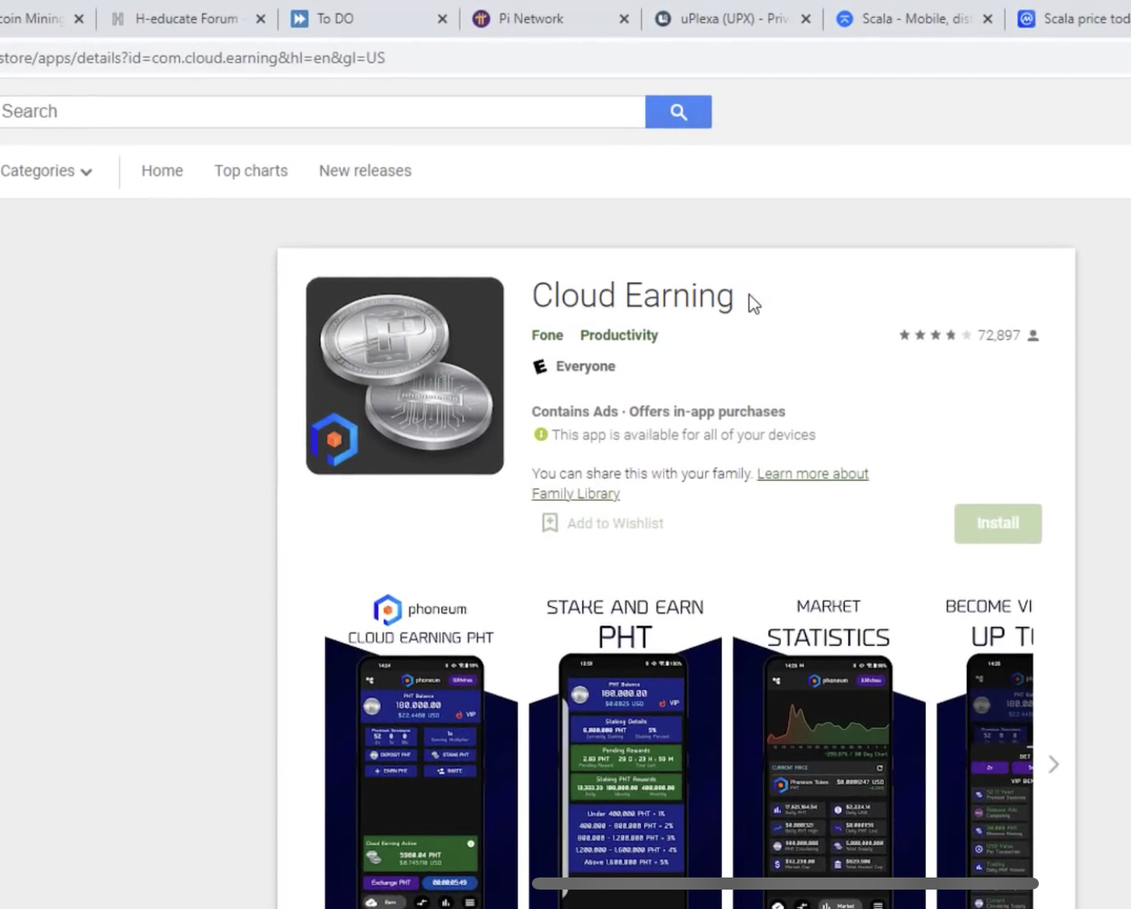The height and width of the screenshot is (909, 1131).
Task: Click the Scala - Mobile tab favicon
Action: tap(844, 19)
